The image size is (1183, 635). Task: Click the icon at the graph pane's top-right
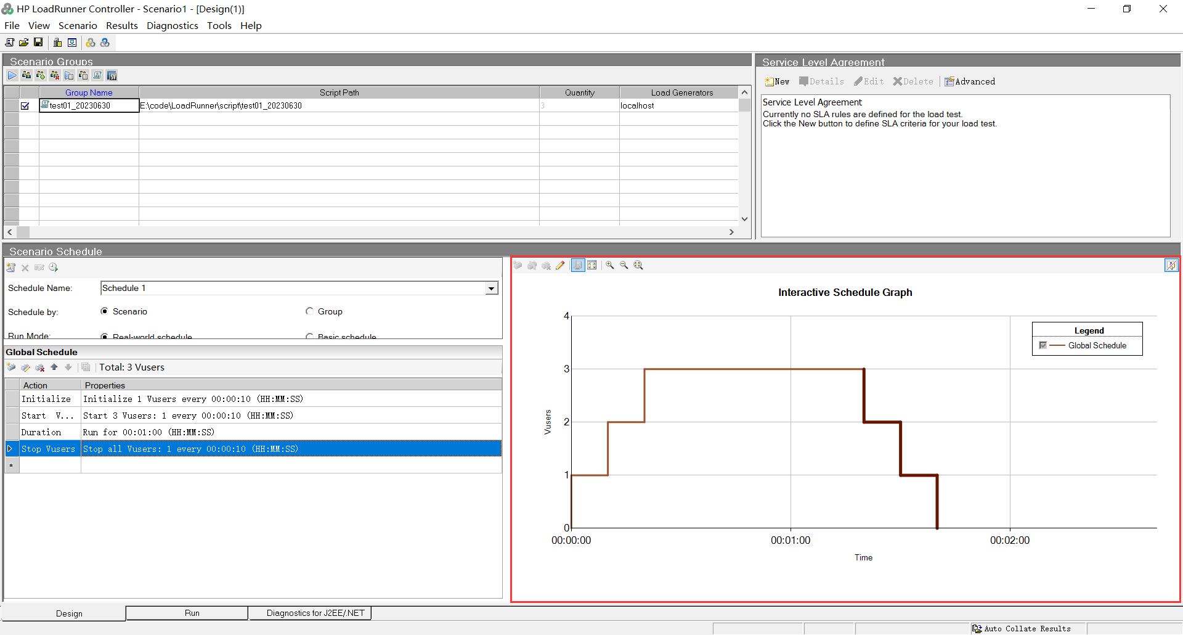1171,265
